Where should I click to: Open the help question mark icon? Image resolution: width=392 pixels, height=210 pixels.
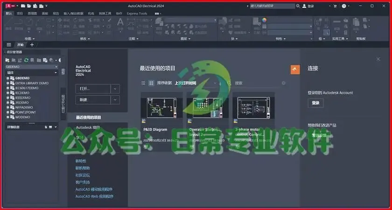click(x=344, y=6)
